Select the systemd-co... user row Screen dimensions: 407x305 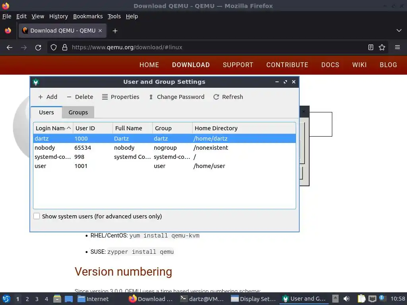click(164, 156)
